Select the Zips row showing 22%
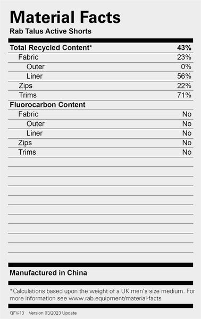Viewport: 201px width, 319px height. tap(100, 86)
